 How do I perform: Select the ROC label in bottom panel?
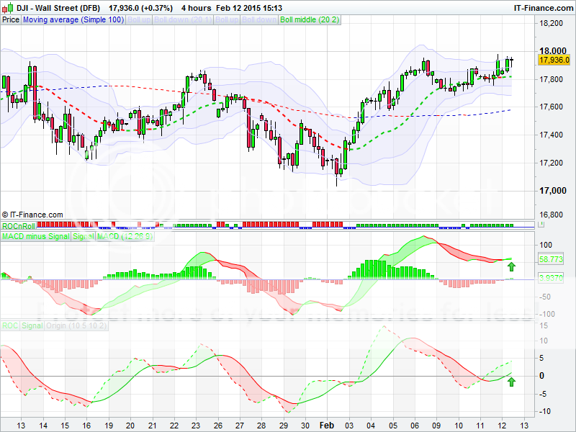click(x=11, y=325)
